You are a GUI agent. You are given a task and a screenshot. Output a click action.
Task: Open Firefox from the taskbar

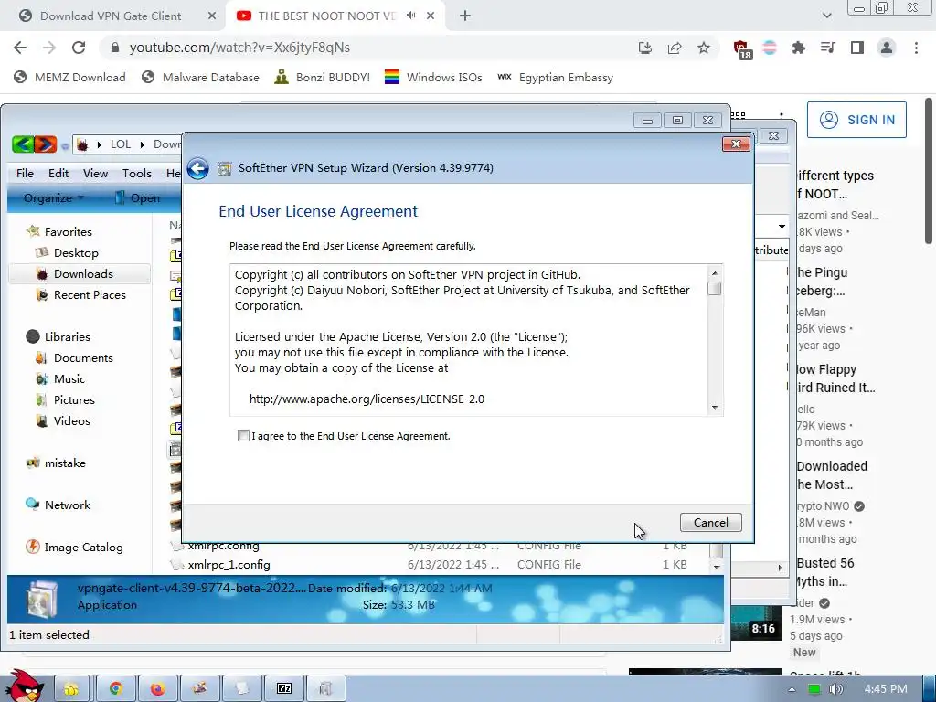click(157, 689)
